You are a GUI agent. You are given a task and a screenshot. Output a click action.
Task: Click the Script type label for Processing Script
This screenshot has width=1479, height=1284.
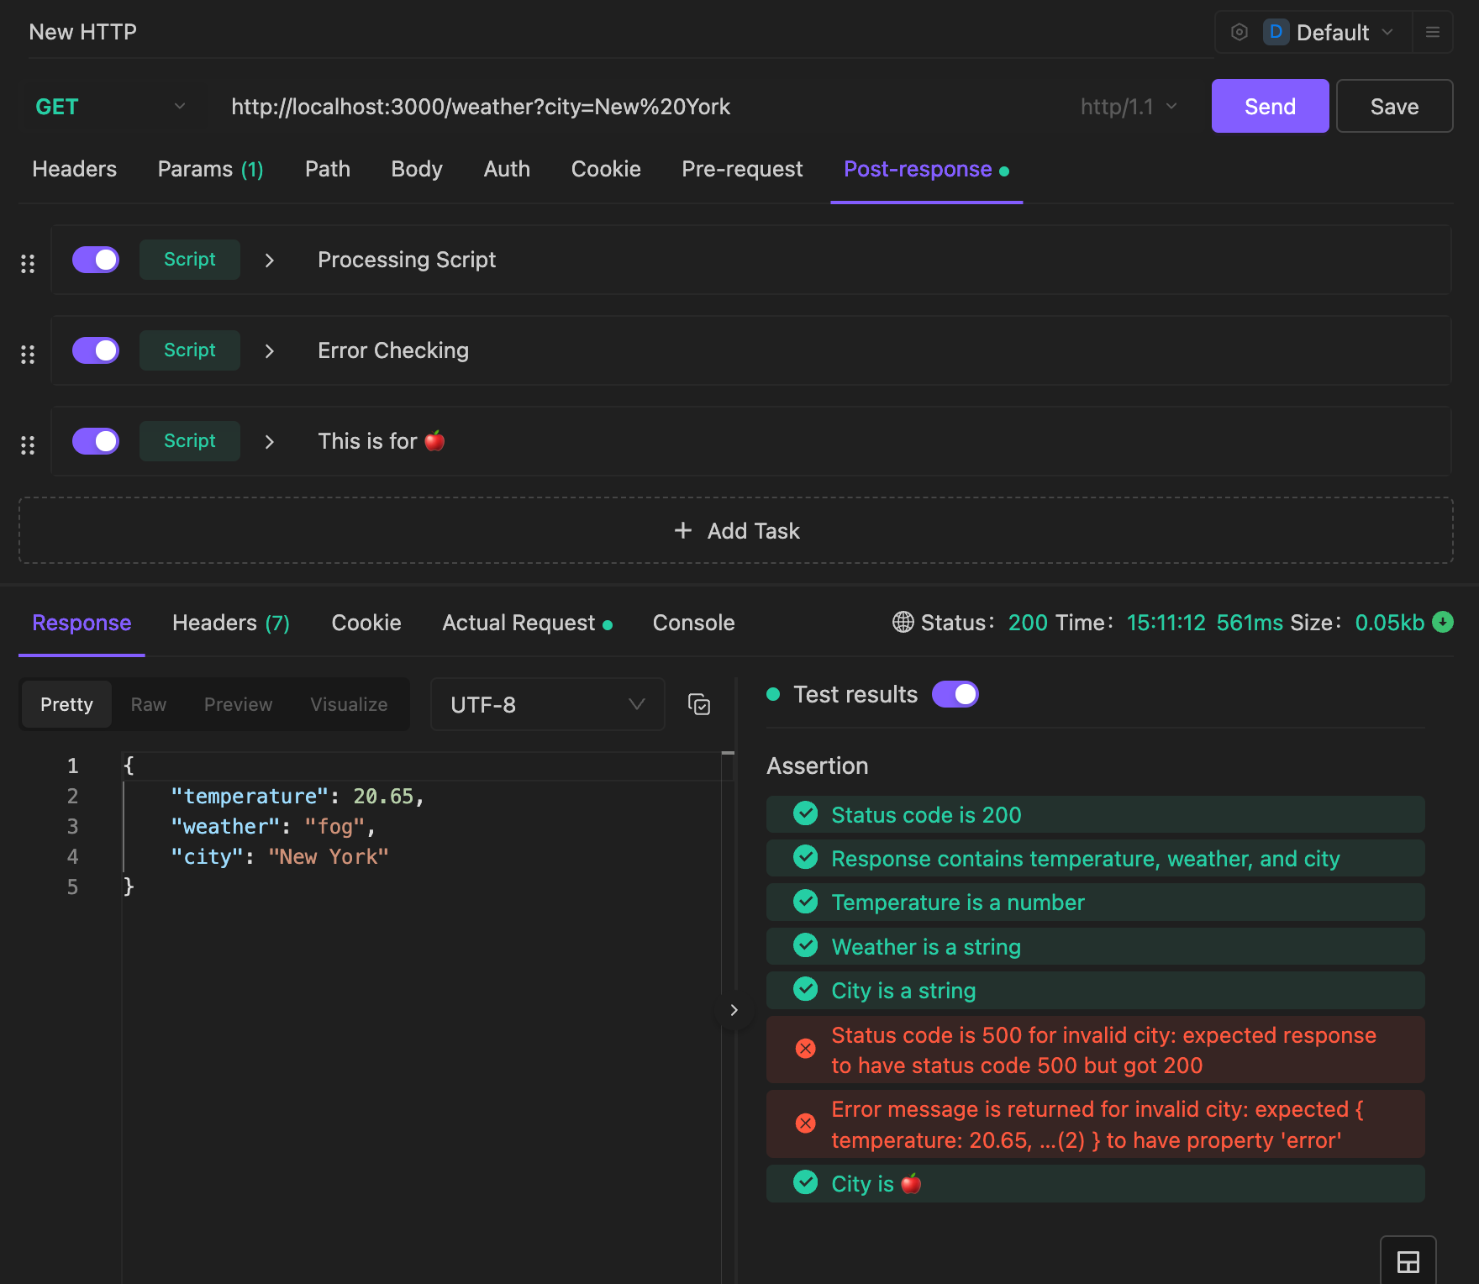click(190, 260)
